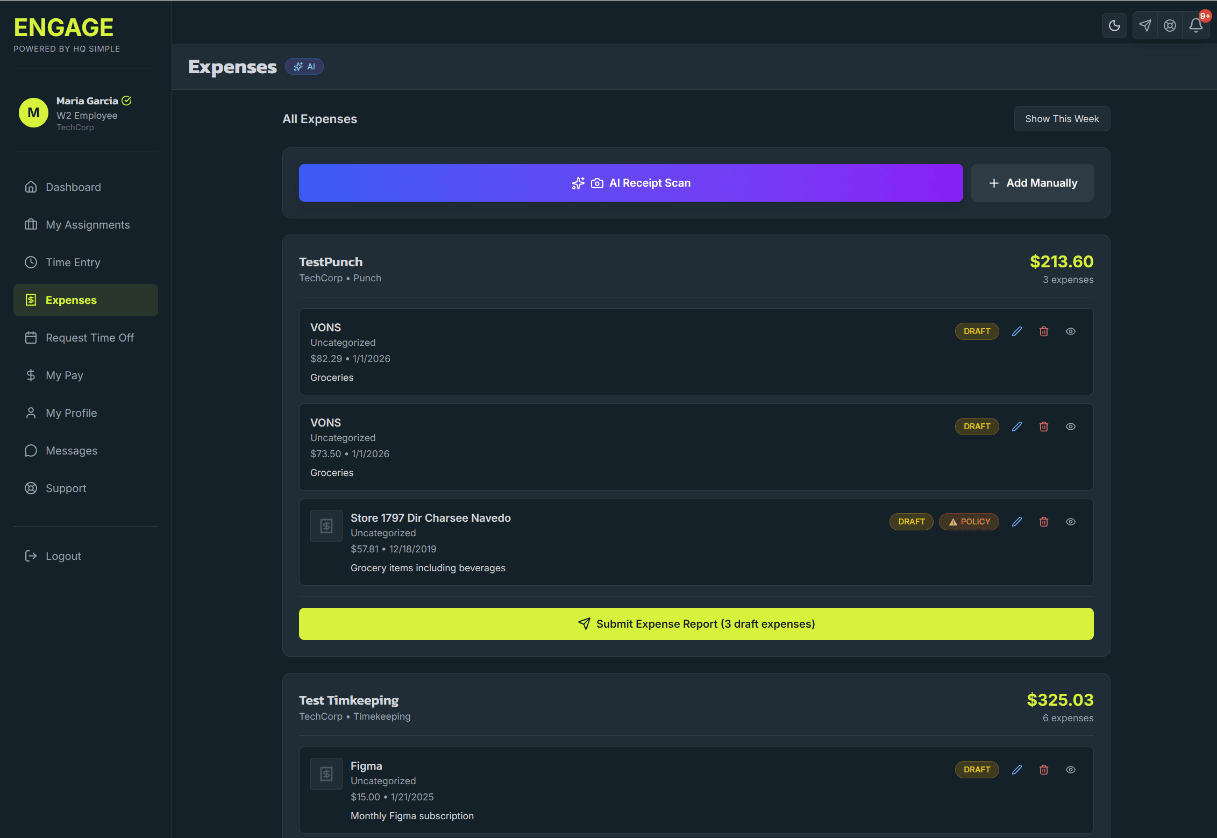
Task: Click receipt thumbnail of Store 1797 expense
Action: tap(326, 526)
